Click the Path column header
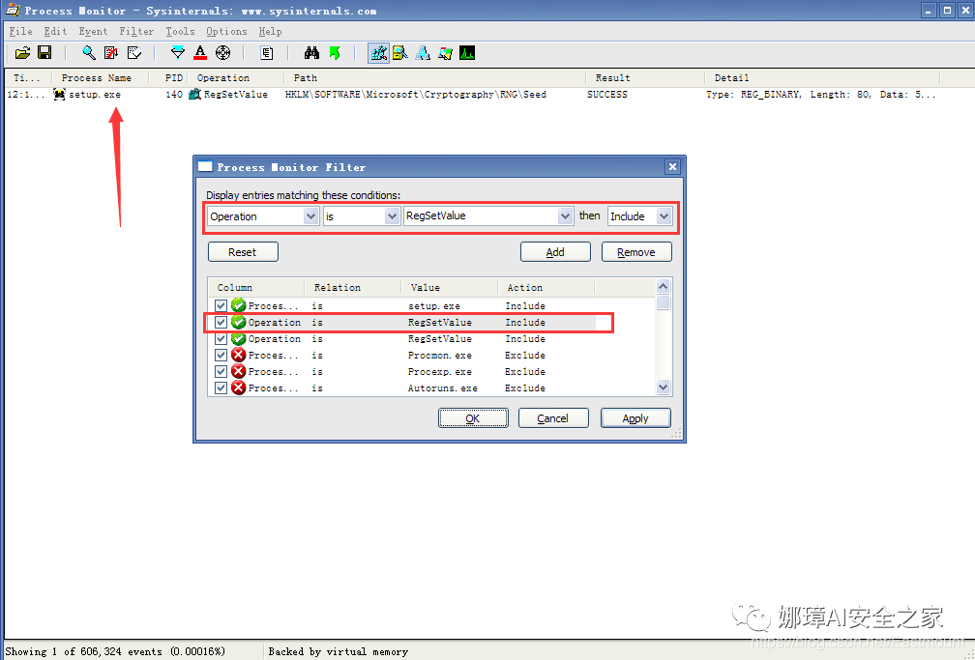The image size is (975, 660). [434, 77]
